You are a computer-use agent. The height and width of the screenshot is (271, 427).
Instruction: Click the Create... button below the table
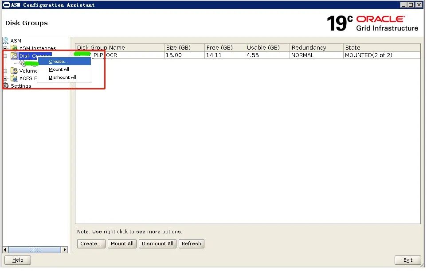(x=91, y=244)
